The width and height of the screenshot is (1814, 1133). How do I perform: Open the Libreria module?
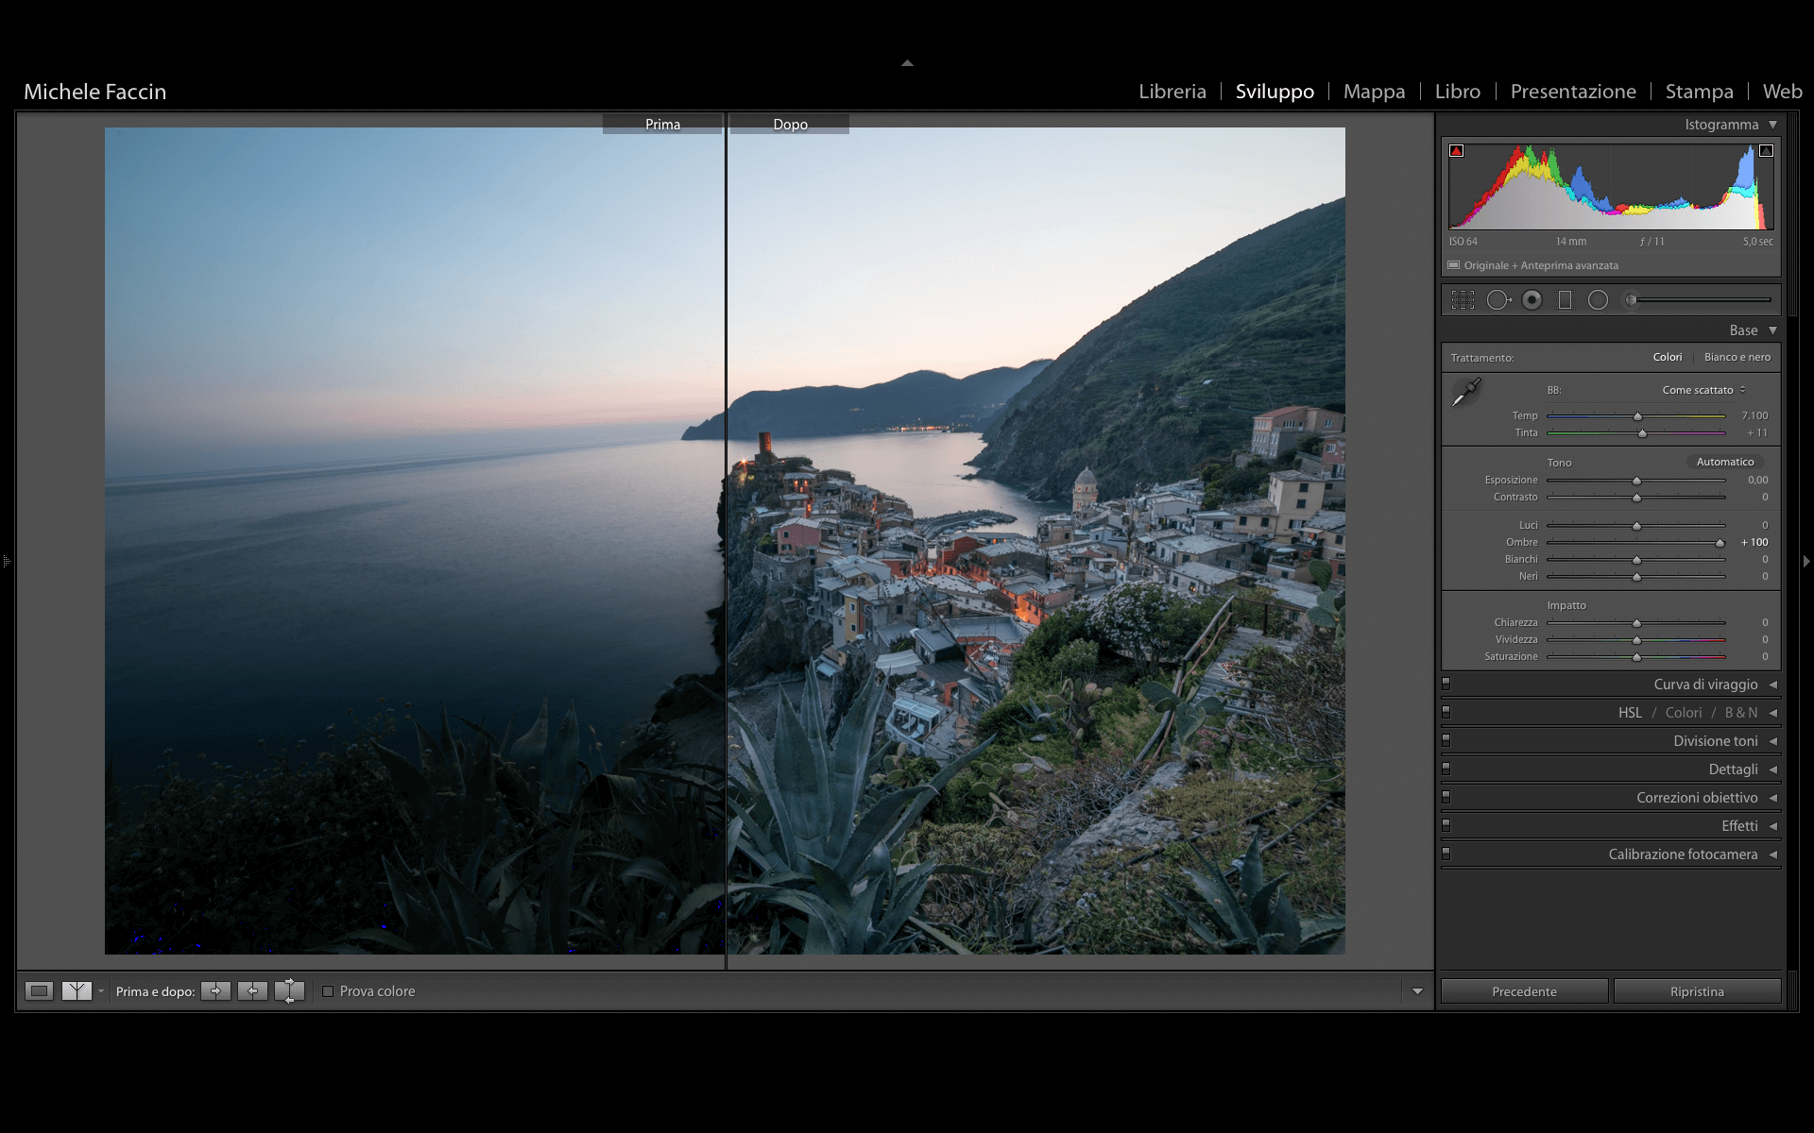click(1172, 92)
